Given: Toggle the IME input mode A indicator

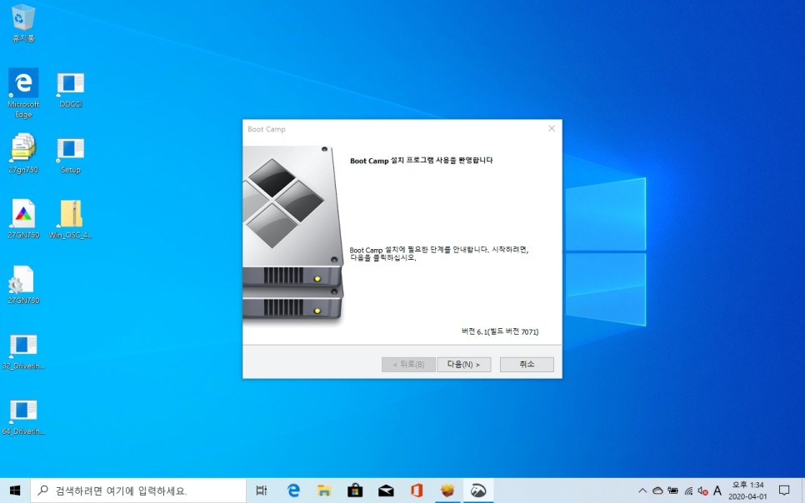Looking at the screenshot, I should pos(717,491).
